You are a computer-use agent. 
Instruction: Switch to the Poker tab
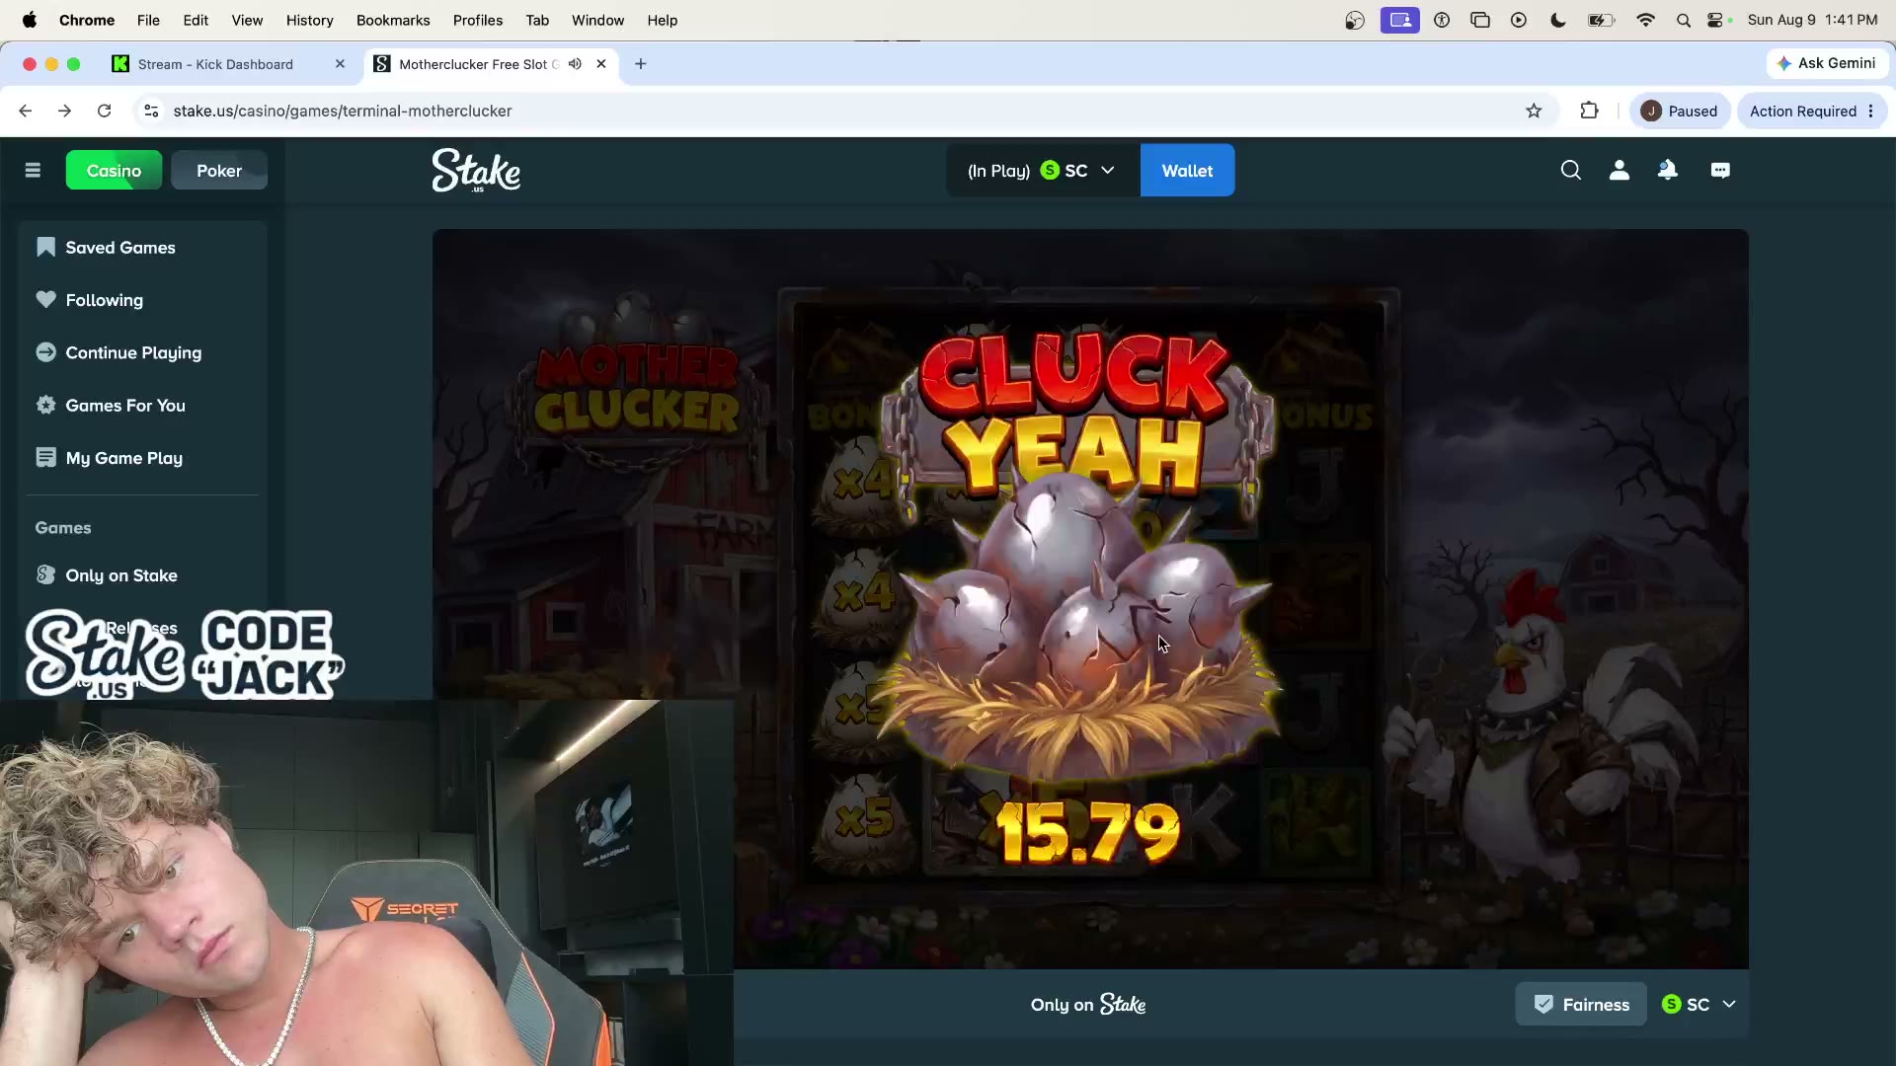pyautogui.click(x=219, y=171)
